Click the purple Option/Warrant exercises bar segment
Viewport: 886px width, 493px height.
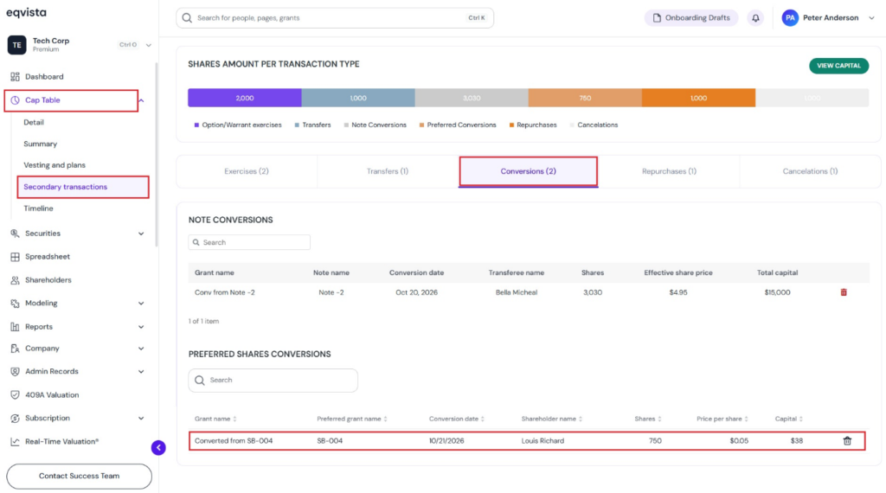click(245, 98)
